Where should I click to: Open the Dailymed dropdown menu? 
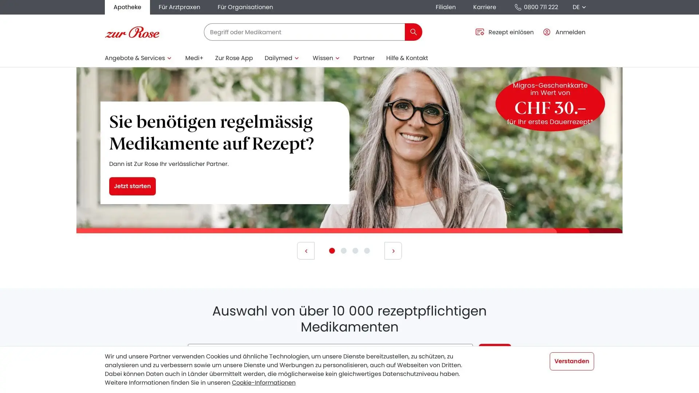coord(282,58)
